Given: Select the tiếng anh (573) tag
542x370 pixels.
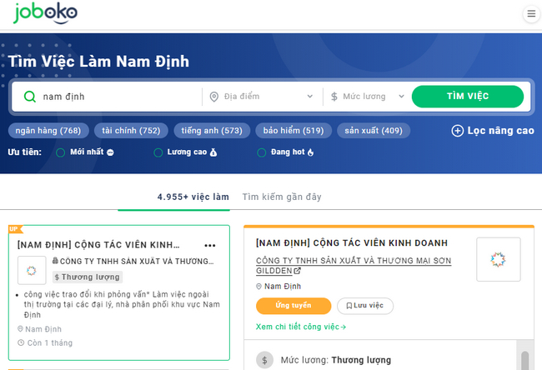Looking at the screenshot, I should click(x=212, y=131).
